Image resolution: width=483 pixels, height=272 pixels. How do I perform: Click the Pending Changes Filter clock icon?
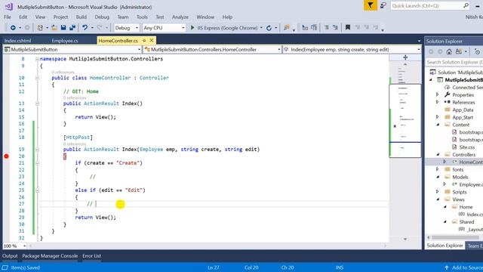477,52
